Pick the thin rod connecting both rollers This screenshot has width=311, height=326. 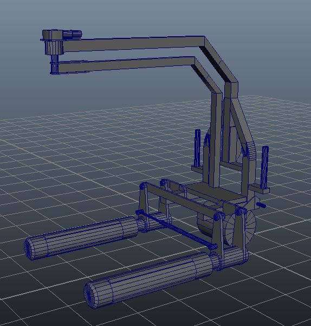[177, 229]
